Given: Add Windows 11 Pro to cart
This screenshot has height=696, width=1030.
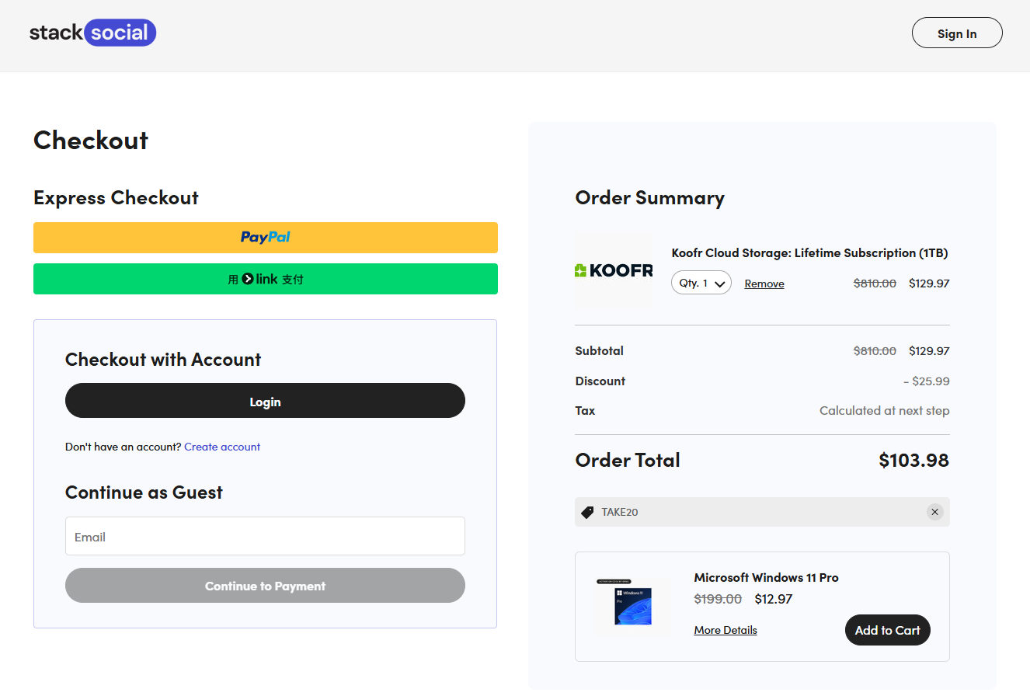Looking at the screenshot, I should 887,630.
